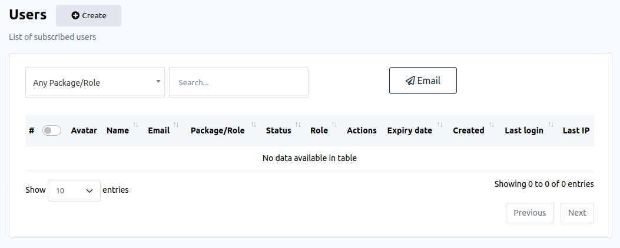This screenshot has width=620, height=248.
Task: Click the Email button with paper plane
Action: click(423, 81)
